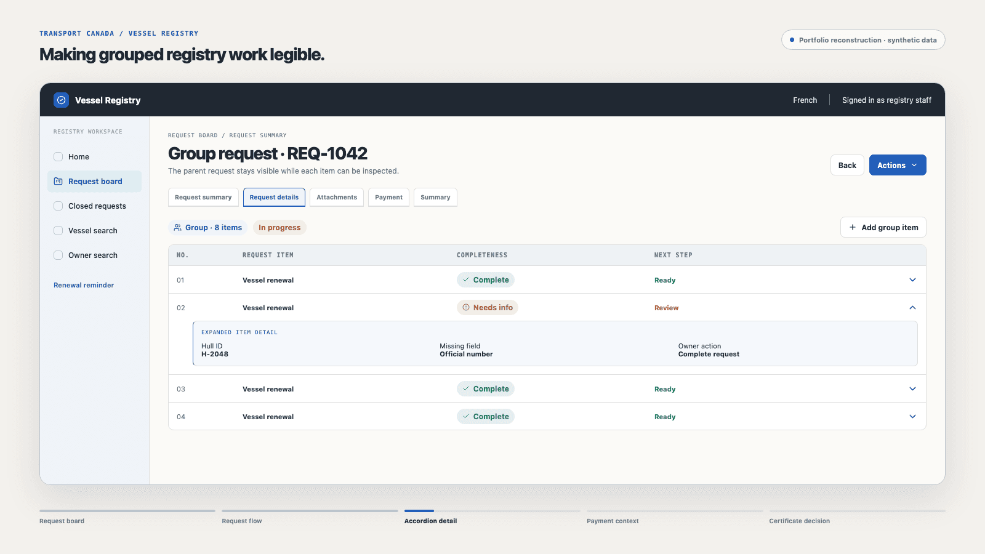Image resolution: width=985 pixels, height=554 pixels.
Task: Click the plus icon in Add group item
Action: tap(853, 227)
